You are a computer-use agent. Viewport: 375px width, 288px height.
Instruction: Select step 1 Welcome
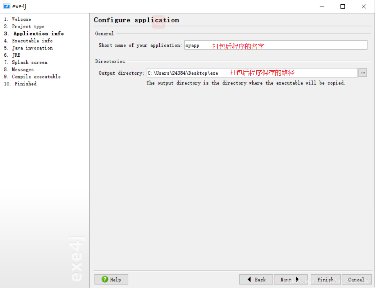18,19
